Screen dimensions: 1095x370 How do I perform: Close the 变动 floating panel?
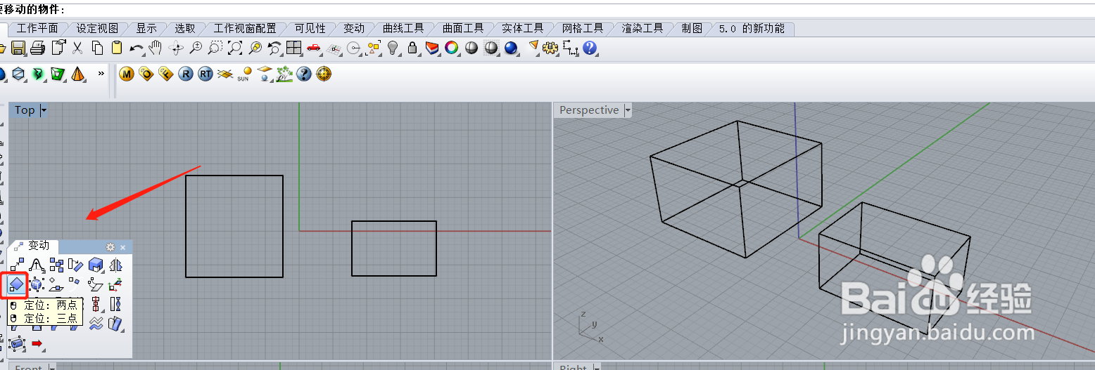[x=122, y=247]
